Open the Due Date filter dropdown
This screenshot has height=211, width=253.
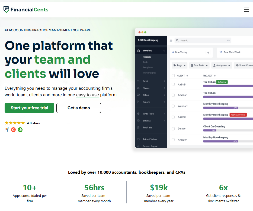pos(199,66)
